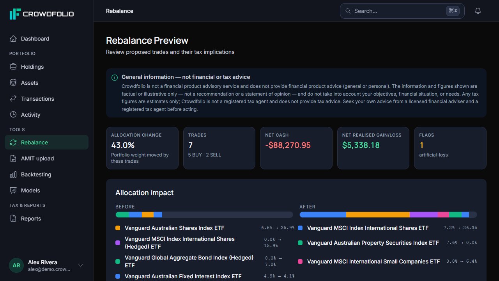Screen dimensions: 499x281
Task: Click the purple International Shares Hedged swatch
Action: (118, 243)
